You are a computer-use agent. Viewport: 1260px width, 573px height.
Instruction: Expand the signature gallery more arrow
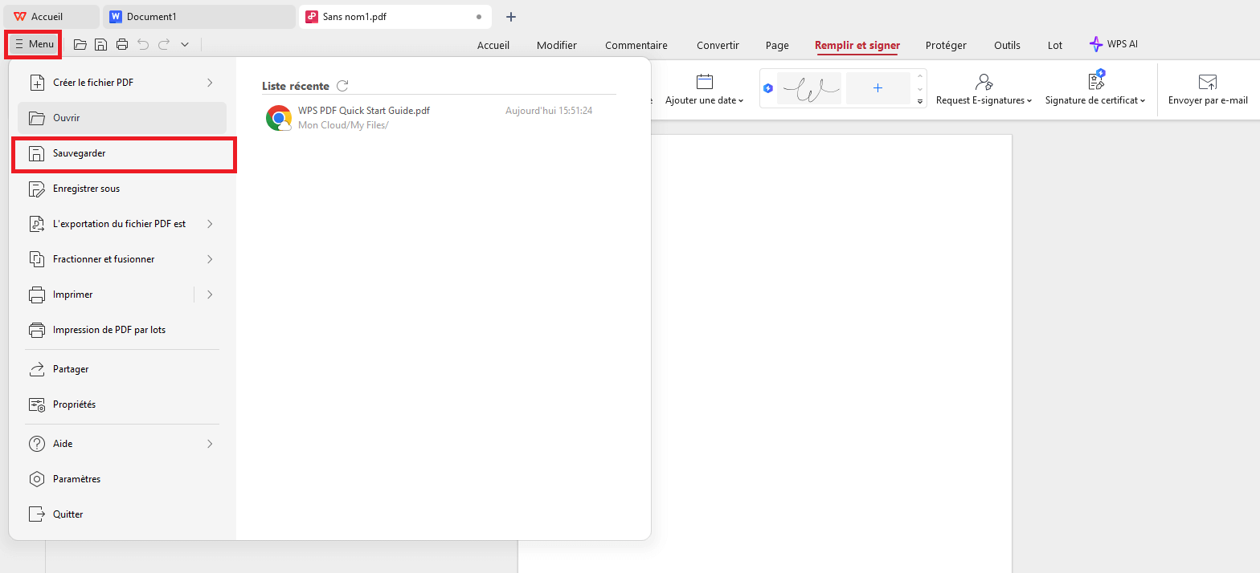920,101
